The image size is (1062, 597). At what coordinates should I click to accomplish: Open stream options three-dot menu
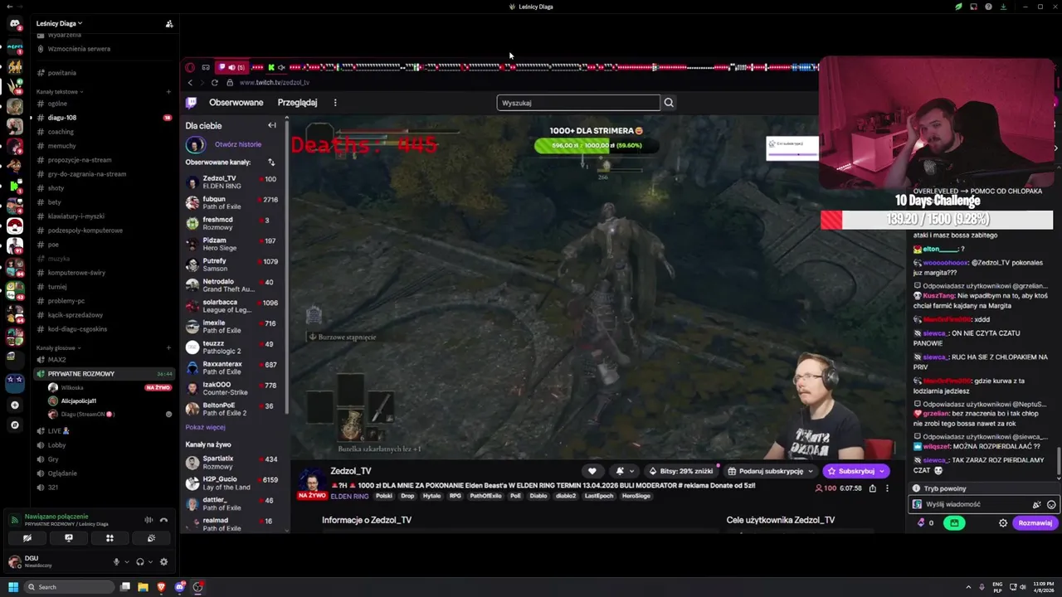point(886,488)
